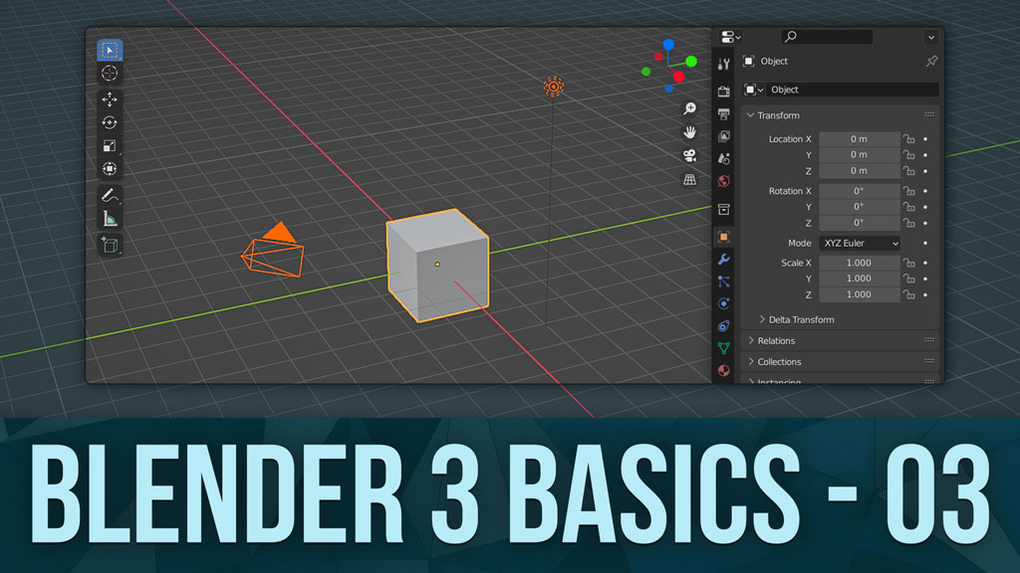The image size is (1020, 573).
Task: Animate Scale Y with keyframe dot
Action: (x=925, y=279)
